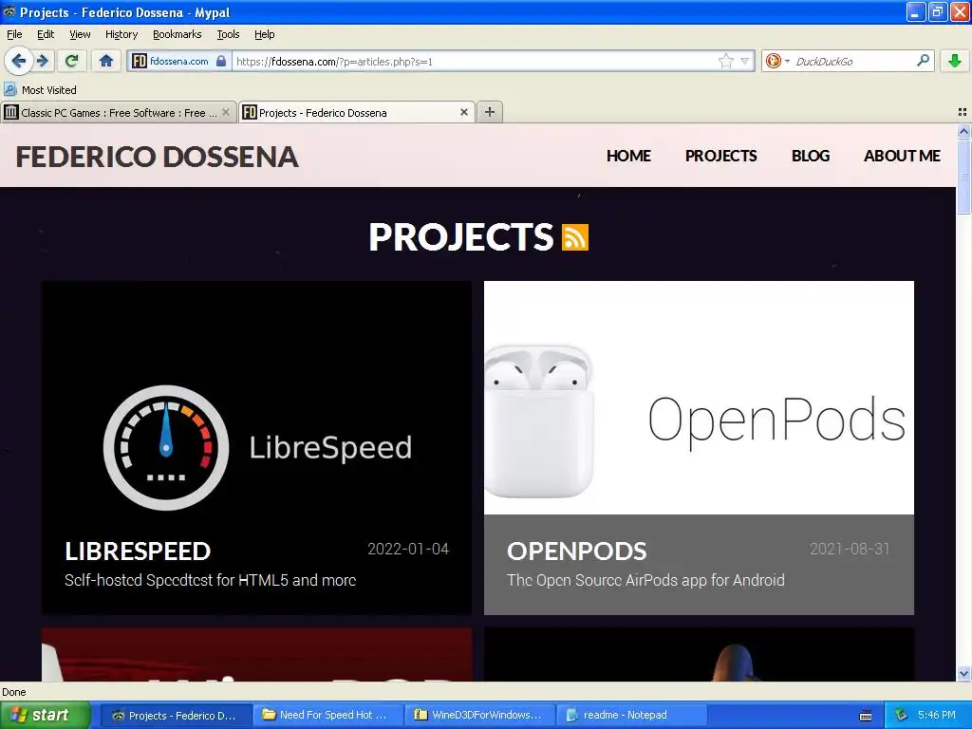Click the red project thumbnail below LibreSpeed
This screenshot has height=729, width=972.
click(256, 655)
